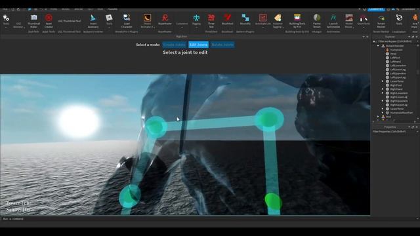420x236 pixels.
Task: Open Moon Animator 2
Action: tap(147, 21)
